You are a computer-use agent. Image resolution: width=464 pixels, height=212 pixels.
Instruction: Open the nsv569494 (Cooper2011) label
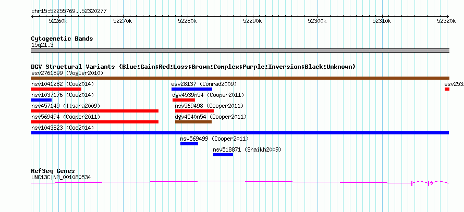(x=66, y=117)
